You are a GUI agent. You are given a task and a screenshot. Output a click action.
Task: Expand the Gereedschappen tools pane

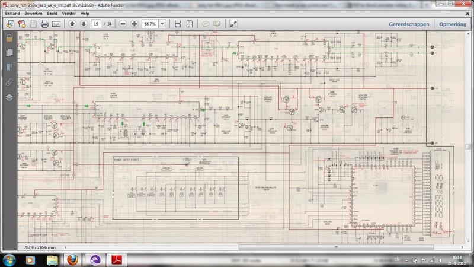point(409,24)
